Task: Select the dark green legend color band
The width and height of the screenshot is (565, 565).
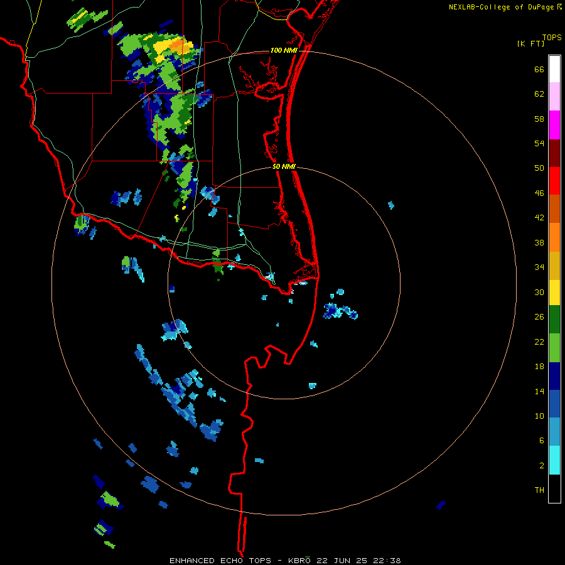Action: pyautogui.click(x=554, y=320)
